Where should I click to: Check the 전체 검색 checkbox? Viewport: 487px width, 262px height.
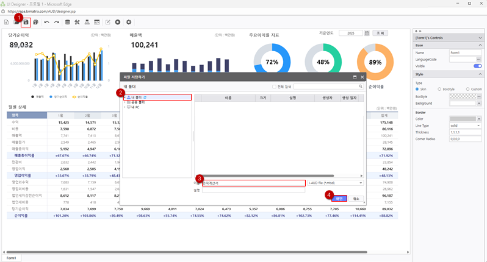(x=274, y=87)
